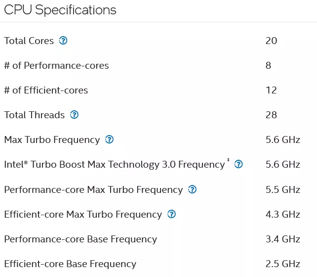Click the Total Cores value 20
The width and height of the screenshot is (317, 277).
271,41
